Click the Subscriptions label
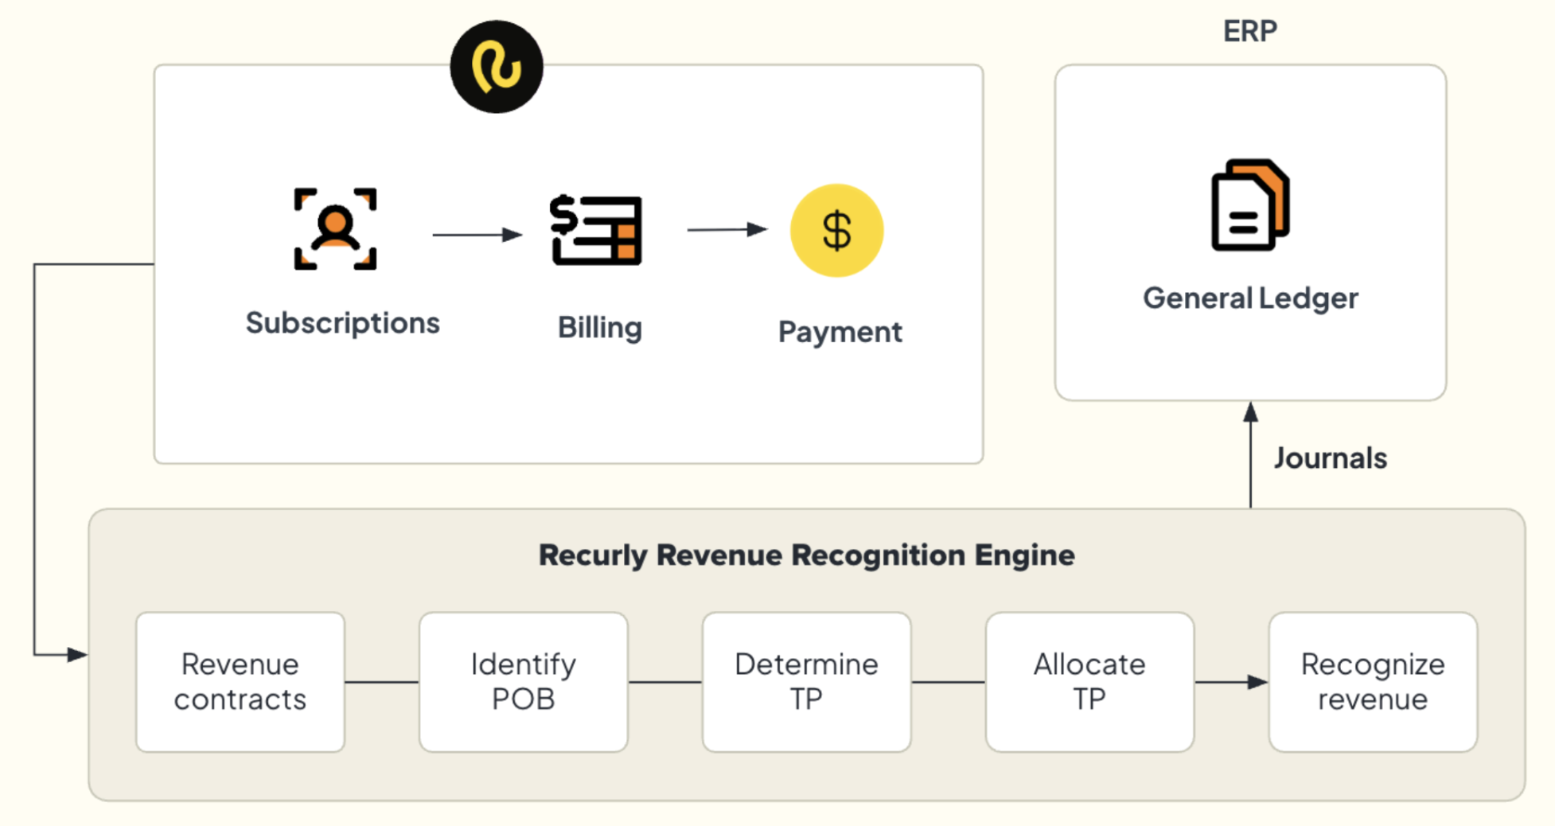Image resolution: width=1555 pixels, height=826 pixels. 342,324
